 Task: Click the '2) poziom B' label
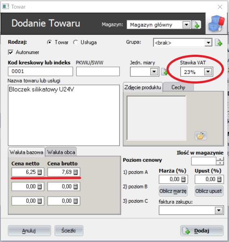pos(135,187)
